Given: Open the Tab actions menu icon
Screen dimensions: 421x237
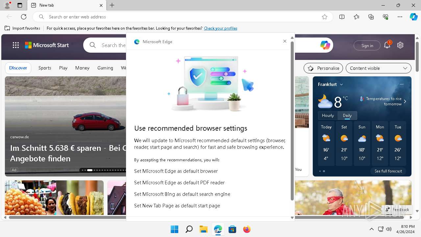Looking at the screenshot, I should [20, 5].
